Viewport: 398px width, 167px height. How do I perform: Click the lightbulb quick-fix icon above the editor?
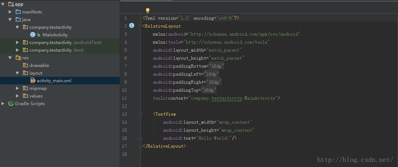coord(147,11)
